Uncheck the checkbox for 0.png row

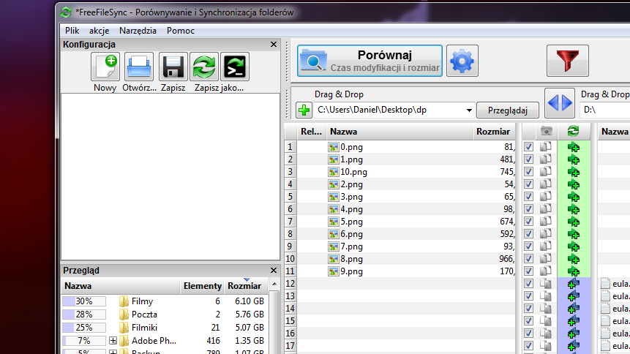528,147
